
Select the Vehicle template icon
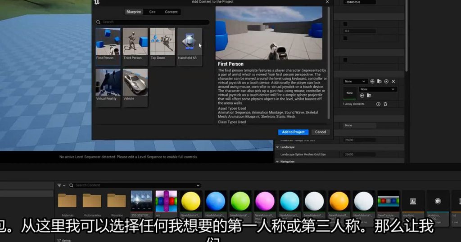pyautogui.click(x=135, y=84)
